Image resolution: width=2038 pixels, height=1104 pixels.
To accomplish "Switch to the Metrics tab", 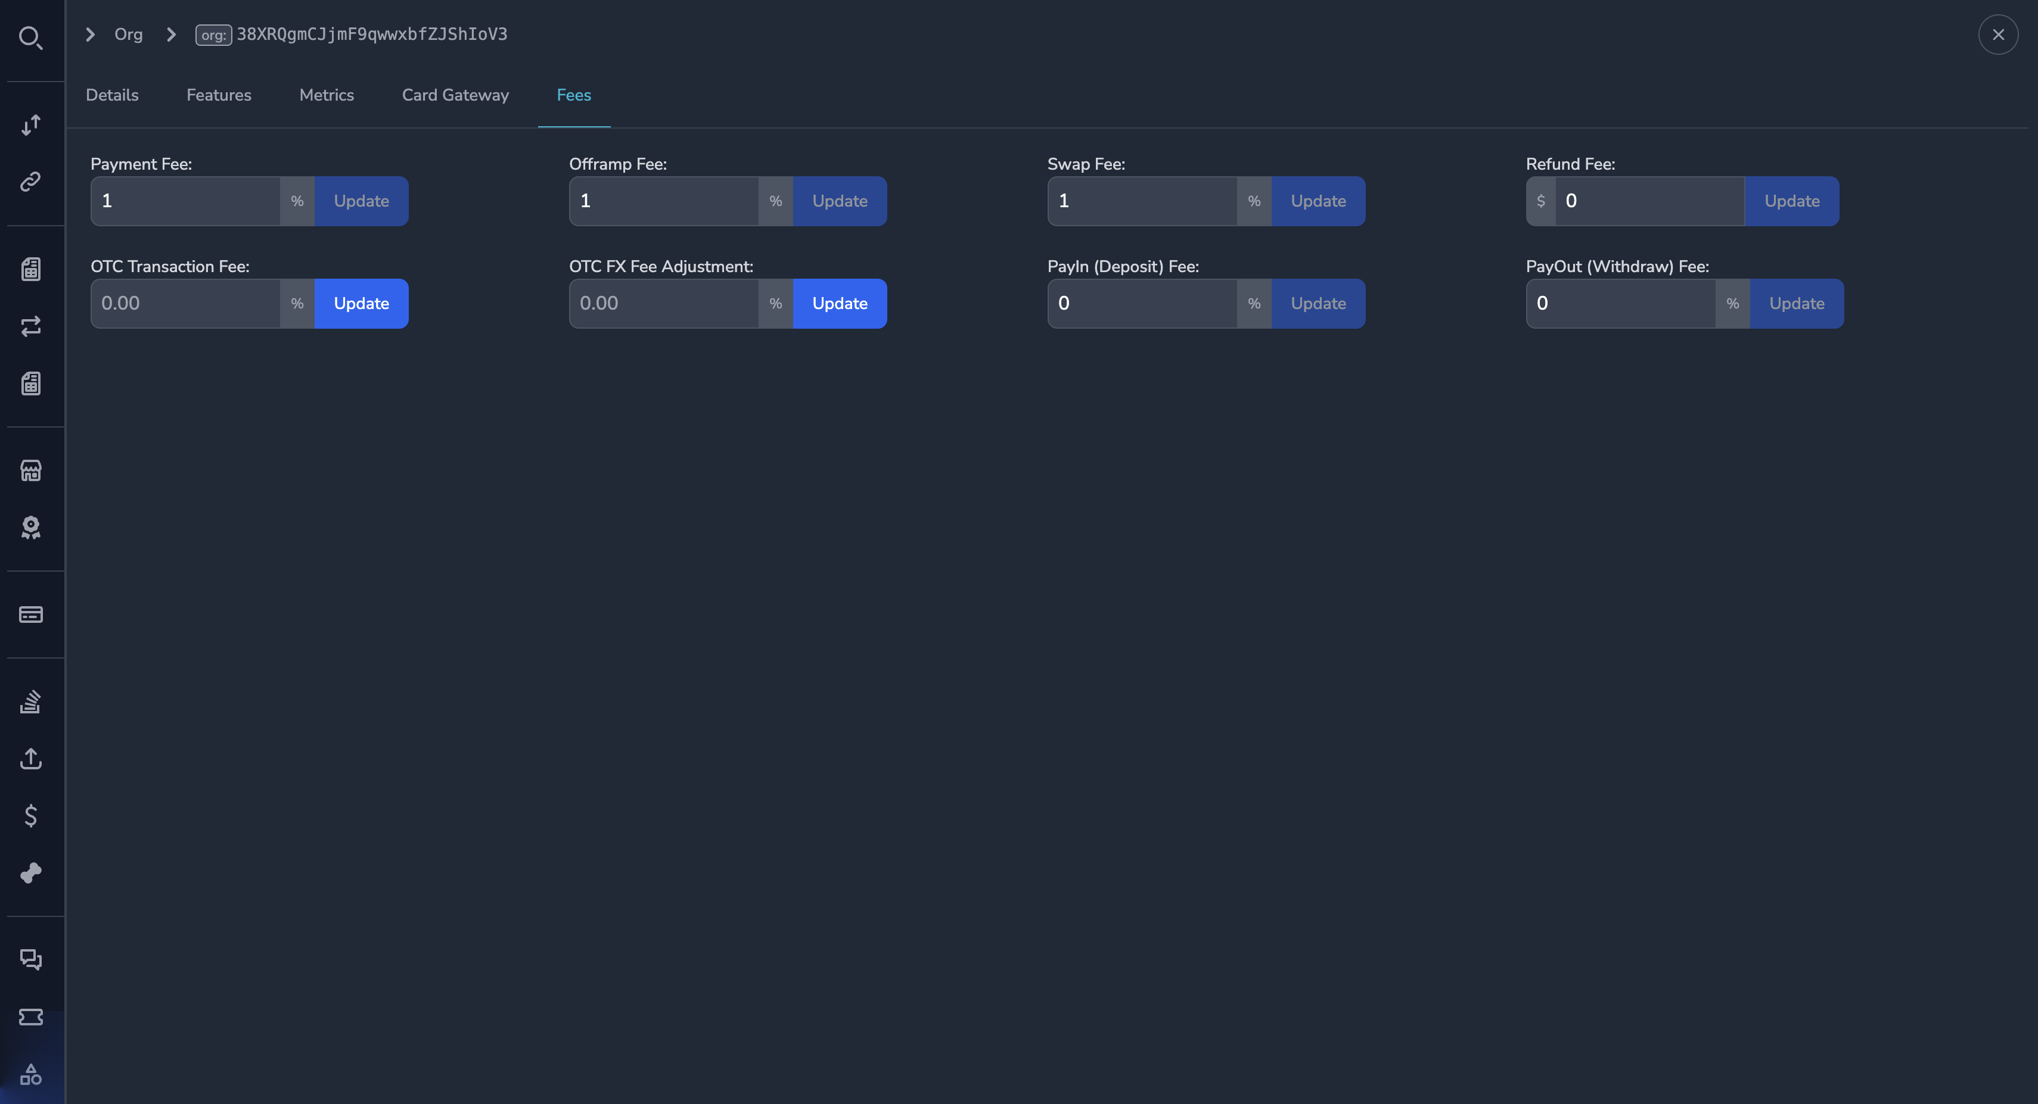I will tap(327, 95).
